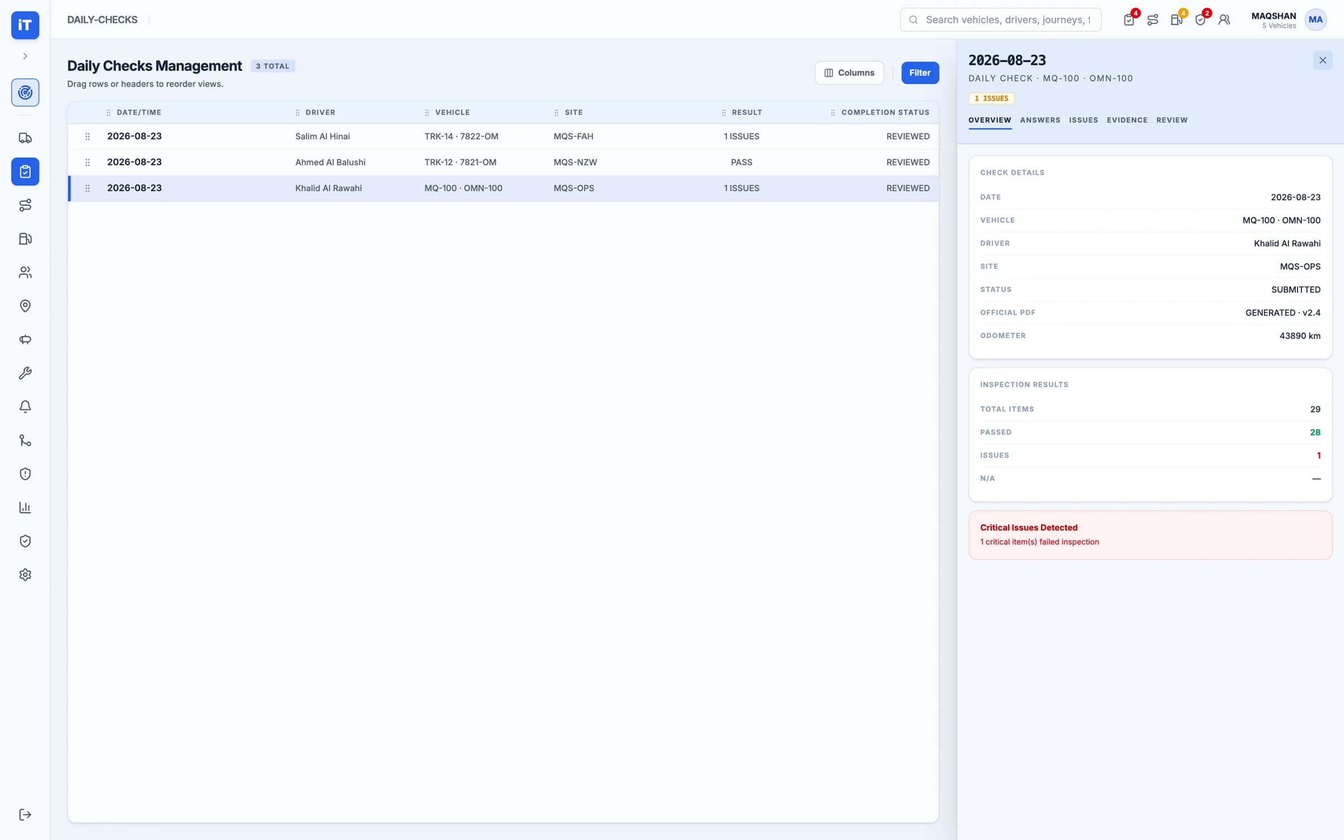This screenshot has width=1344, height=840.
Task: Open the daily checks clipboard sidebar icon
Action: (25, 171)
